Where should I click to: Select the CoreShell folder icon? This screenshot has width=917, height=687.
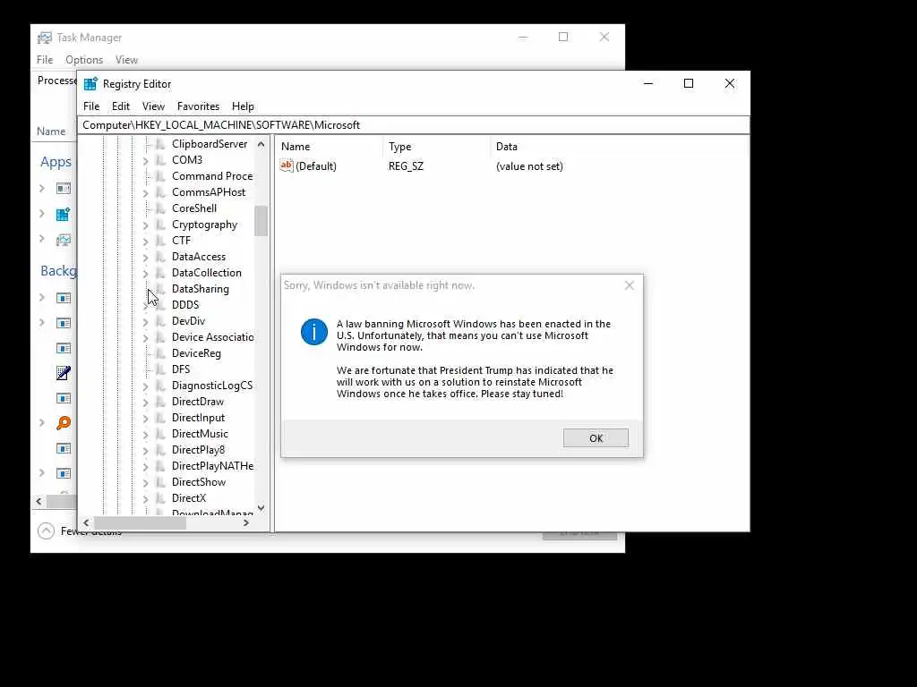point(161,208)
